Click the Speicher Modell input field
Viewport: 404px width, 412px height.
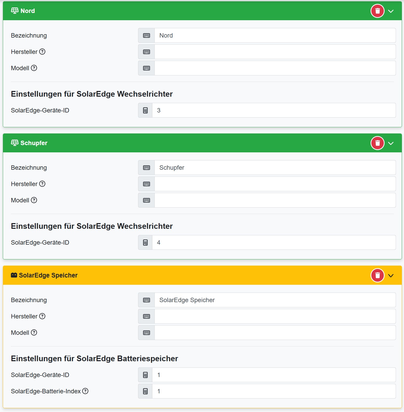pyautogui.click(x=275, y=333)
